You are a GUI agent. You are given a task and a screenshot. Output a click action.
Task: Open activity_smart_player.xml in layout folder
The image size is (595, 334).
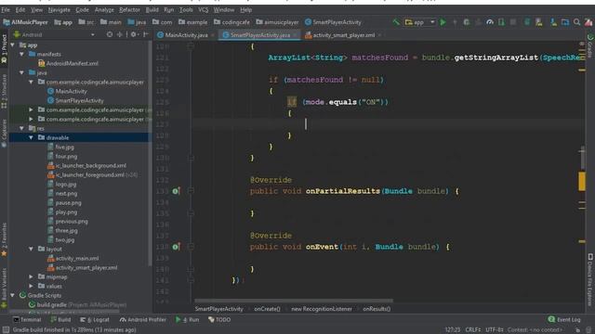click(86, 268)
